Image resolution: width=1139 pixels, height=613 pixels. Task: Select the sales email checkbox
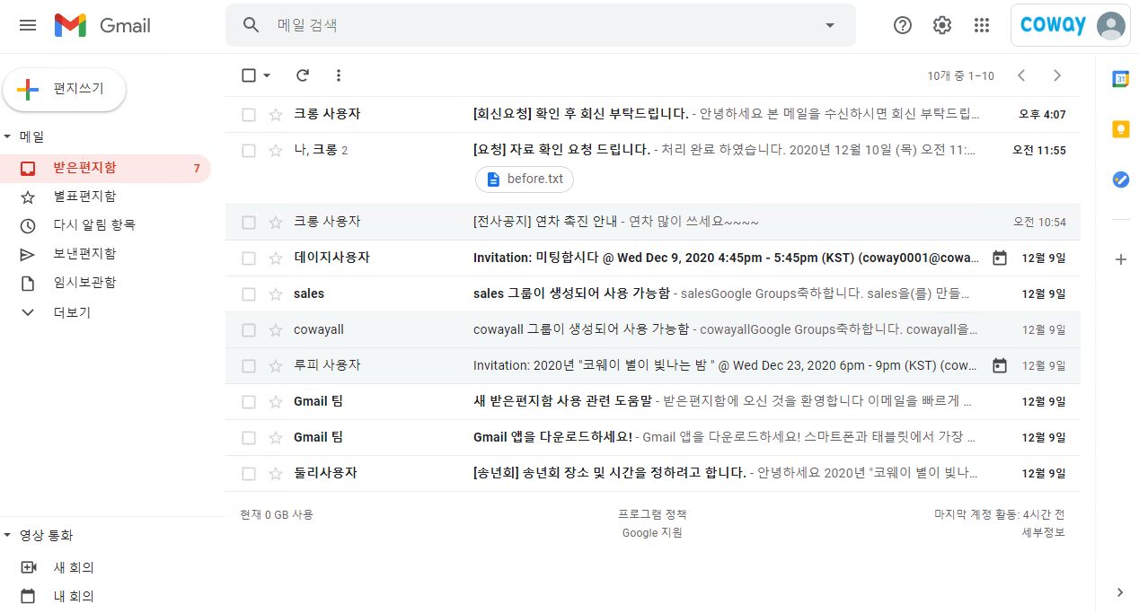pos(249,294)
